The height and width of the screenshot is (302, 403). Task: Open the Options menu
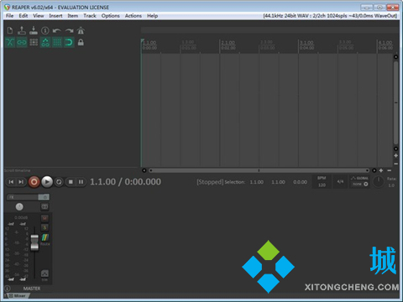click(x=110, y=16)
